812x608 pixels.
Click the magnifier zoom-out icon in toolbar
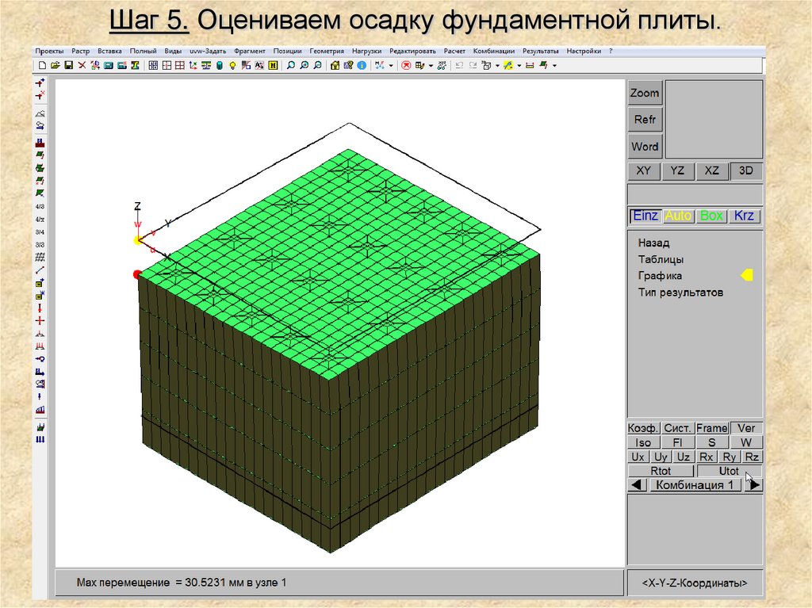pyautogui.click(x=317, y=65)
